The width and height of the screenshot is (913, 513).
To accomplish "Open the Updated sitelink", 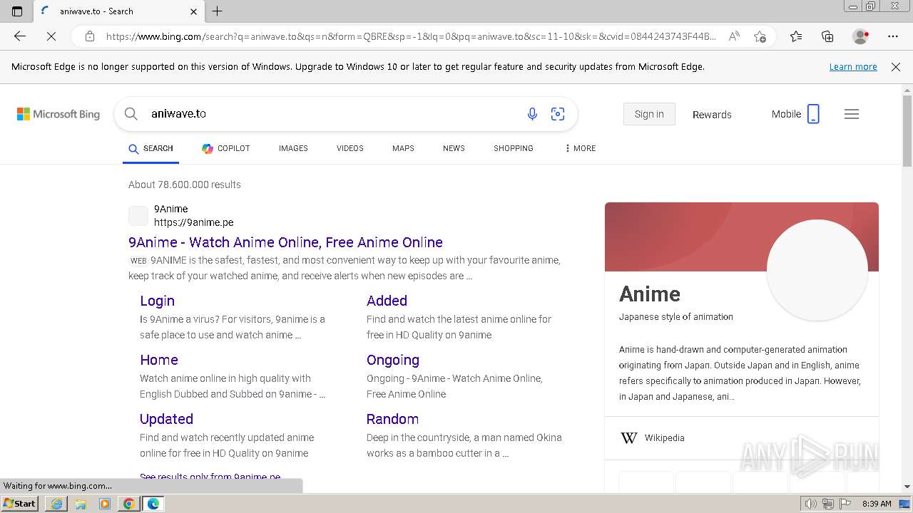I will (166, 419).
